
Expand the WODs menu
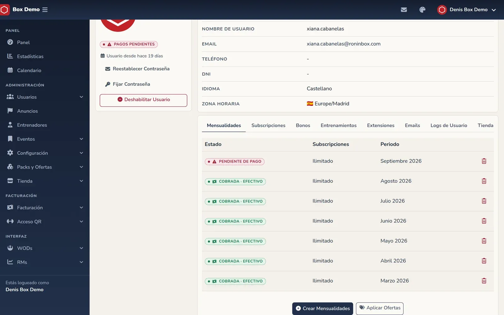[45, 248]
